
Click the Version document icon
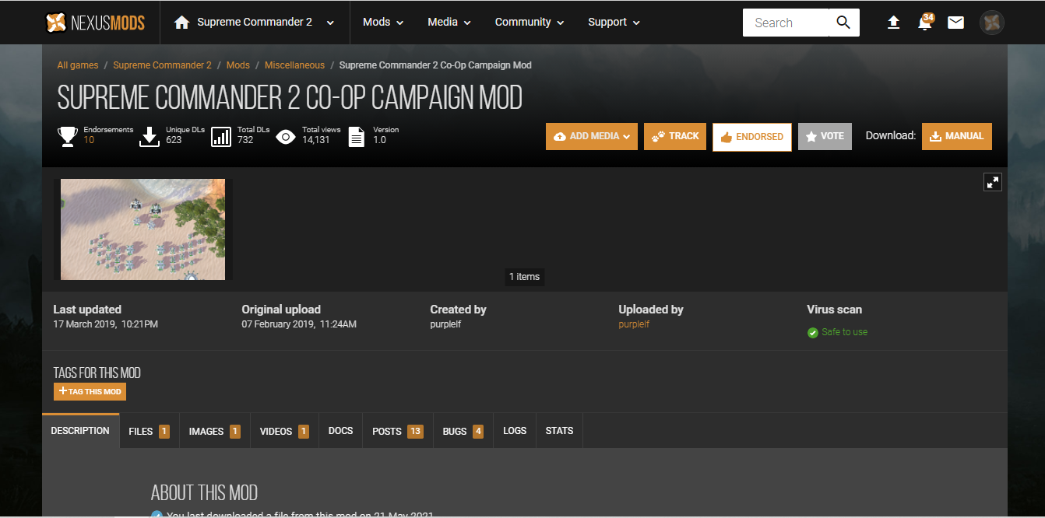pos(356,137)
